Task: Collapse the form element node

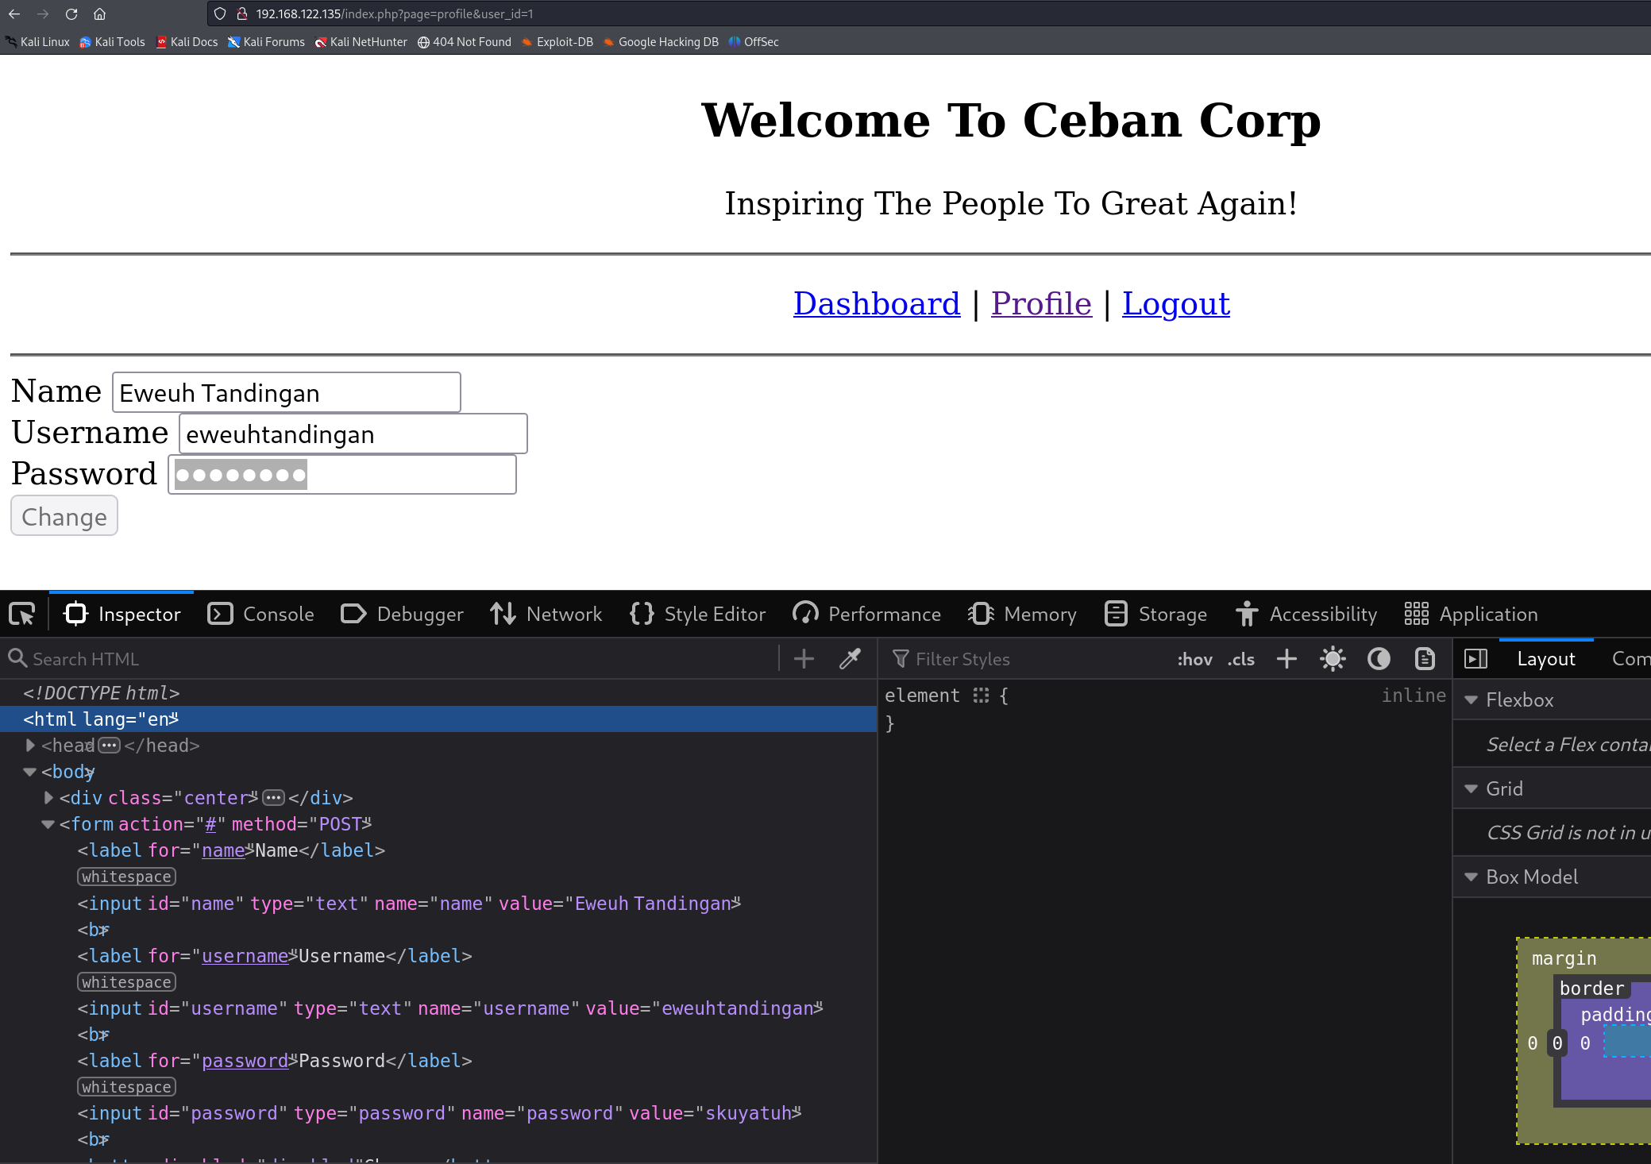Action: pos(48,824)
